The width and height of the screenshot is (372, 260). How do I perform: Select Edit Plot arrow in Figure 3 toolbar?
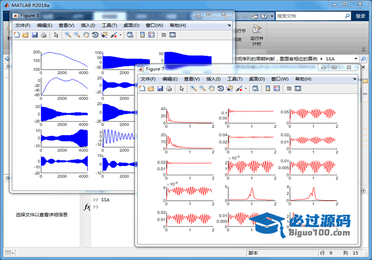point(56,35)
